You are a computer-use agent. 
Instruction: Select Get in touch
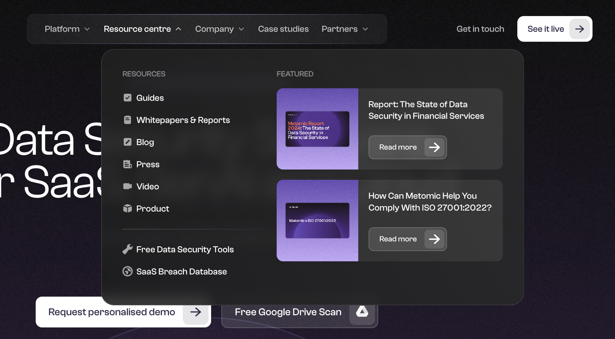point(480,29)
